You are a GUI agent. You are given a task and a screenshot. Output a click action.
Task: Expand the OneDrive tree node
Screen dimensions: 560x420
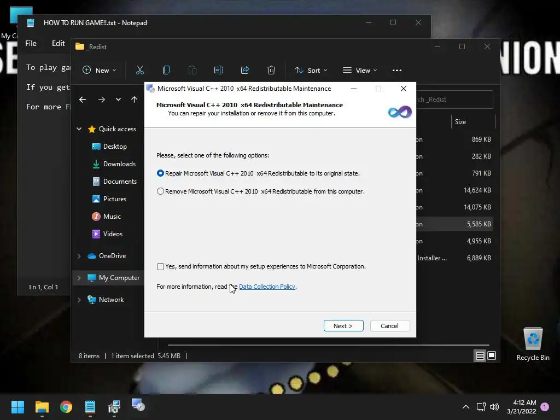pyautogui.click(x=79, y=256)
